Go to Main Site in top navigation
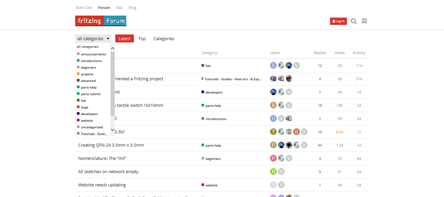Viewport: 444px width, 197px height. click(84, 8)
